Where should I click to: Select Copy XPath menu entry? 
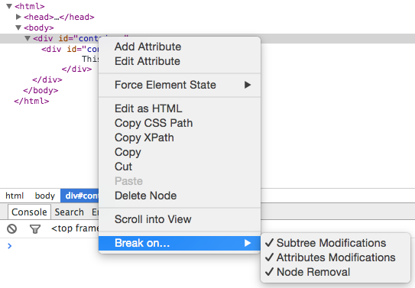(x=180, y=138)
